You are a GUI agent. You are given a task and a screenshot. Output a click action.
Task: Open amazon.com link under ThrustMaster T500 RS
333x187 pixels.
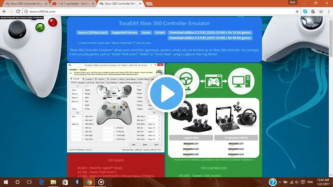coord(236,144)
